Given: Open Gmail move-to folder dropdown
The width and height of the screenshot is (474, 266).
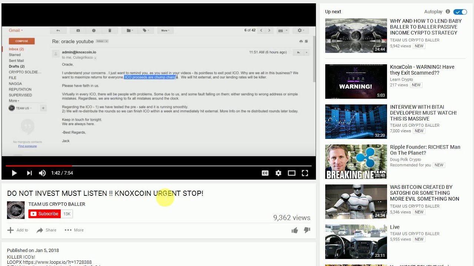Looking at the screenshot, I should pyautogui.click(x=130, y=30).
